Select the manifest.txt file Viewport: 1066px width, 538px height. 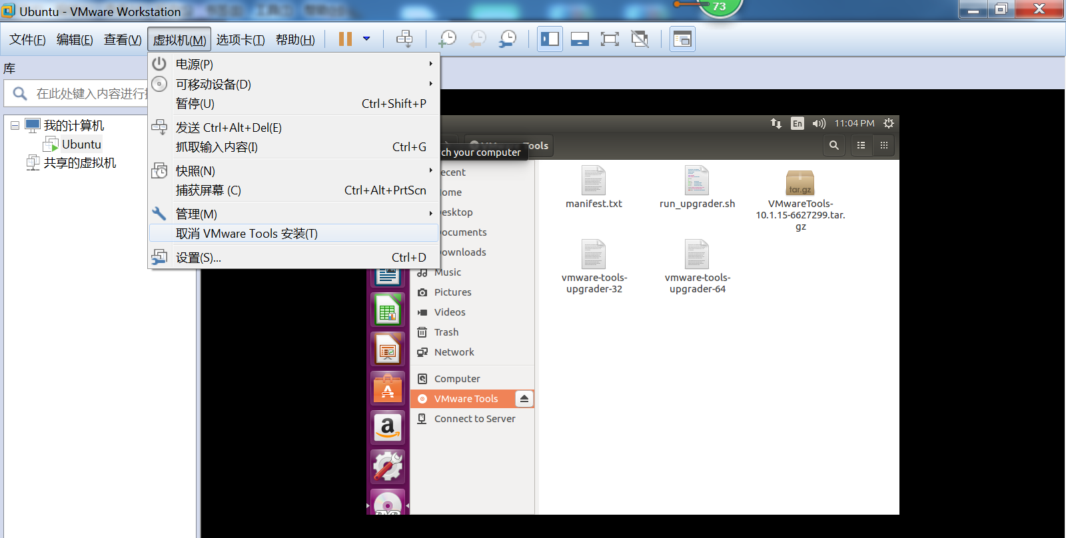[594, 187]
